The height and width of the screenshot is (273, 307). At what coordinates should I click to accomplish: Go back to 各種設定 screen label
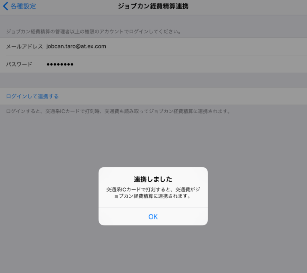[23, 6]
